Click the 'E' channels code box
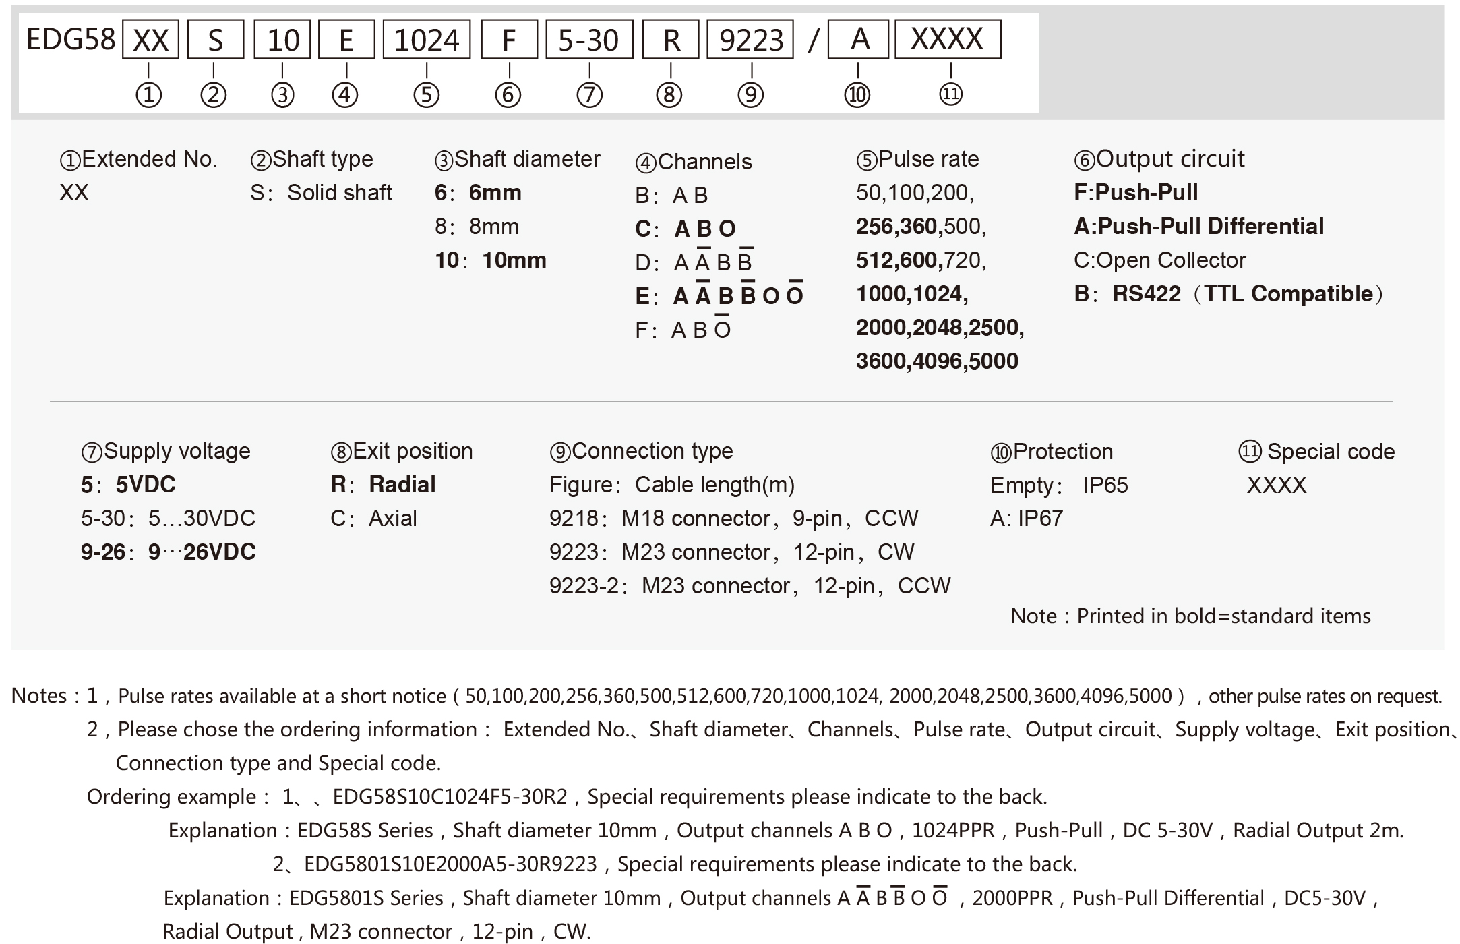 point(346,40)
